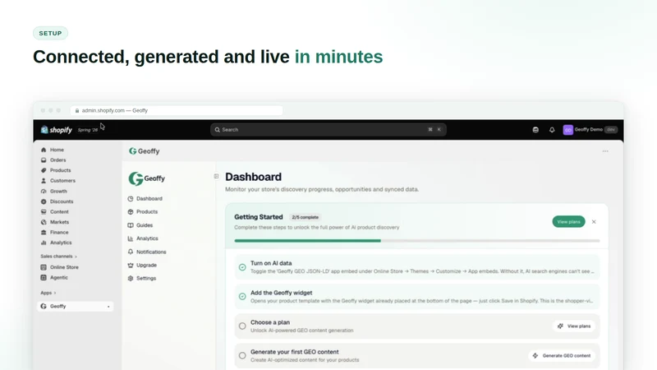Screen dimensions: 657x370
Task: Click the green View plans button
Action: 568,222
